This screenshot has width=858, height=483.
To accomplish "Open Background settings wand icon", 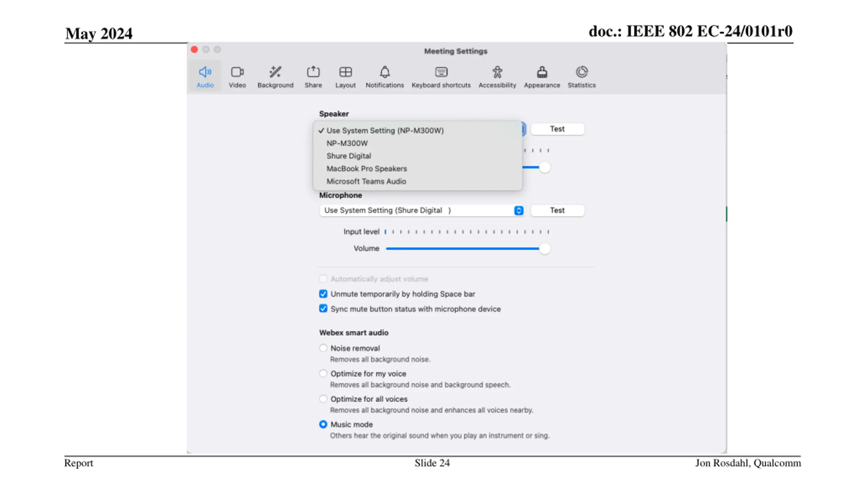I will 275,72.
